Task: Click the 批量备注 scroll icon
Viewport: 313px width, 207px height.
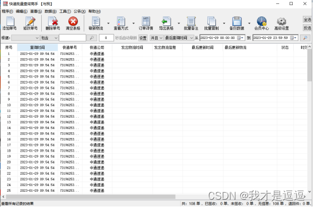Action: click(191, 21)
